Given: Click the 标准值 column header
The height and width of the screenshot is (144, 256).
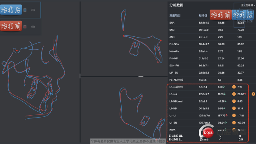Looking at the screenshot, I should pos(203,16).
